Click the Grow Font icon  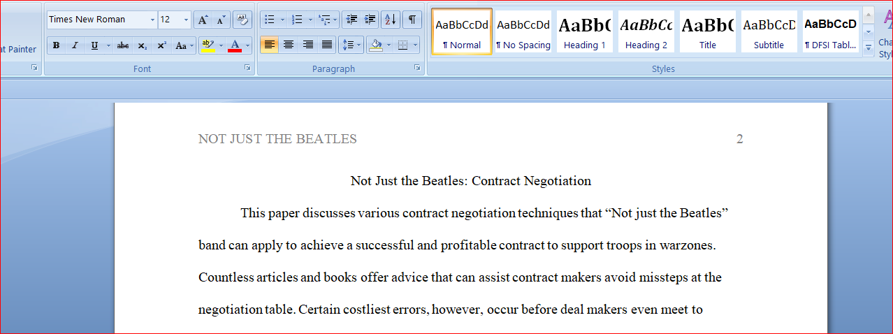tap(202, 20)
